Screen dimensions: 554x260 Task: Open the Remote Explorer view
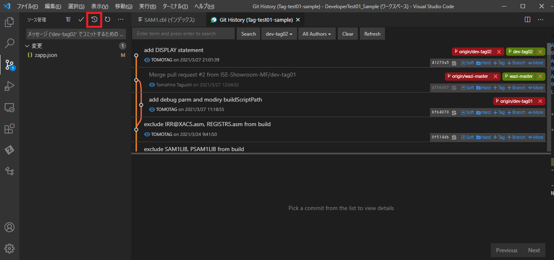9,107
